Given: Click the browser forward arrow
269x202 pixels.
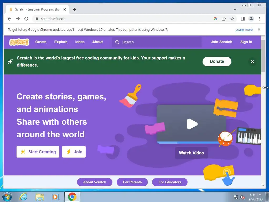Looking at the screenshot, I should (18, 19).
